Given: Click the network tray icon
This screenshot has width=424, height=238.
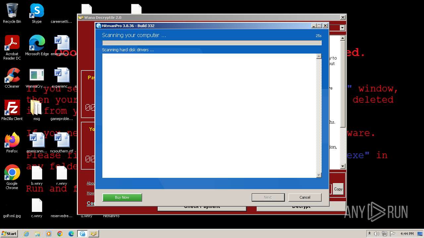Looking at the screenshot, I should coord(385,234).
